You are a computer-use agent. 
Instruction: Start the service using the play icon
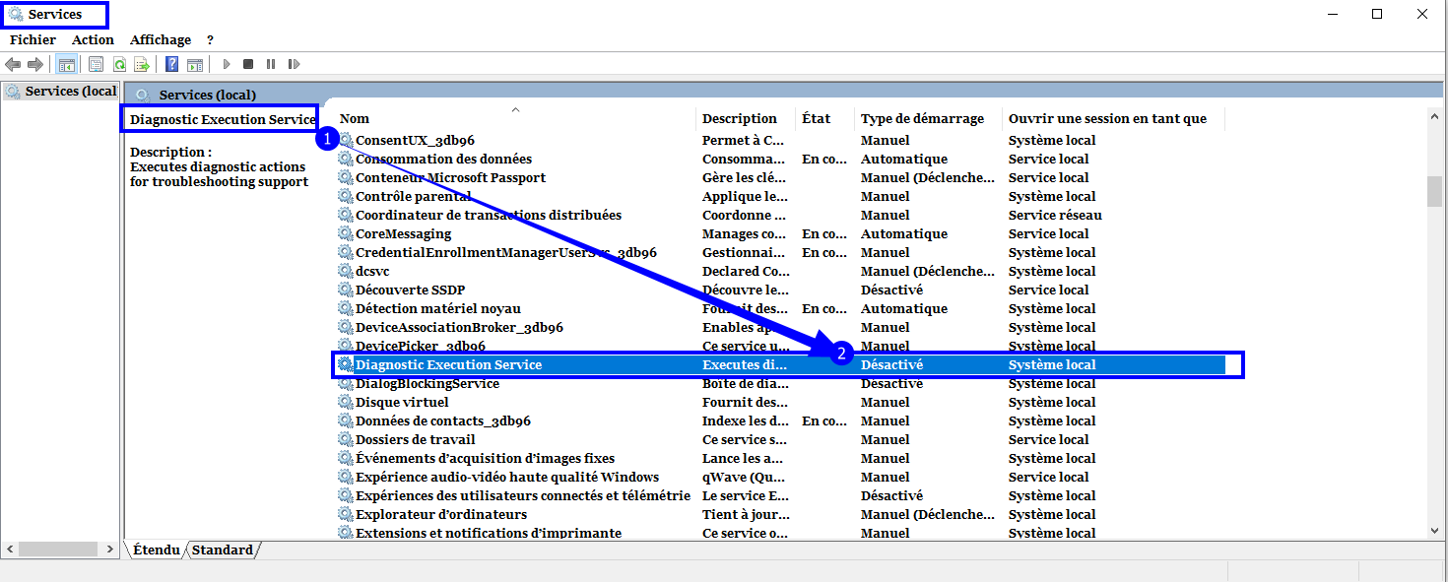click(x=226, y=64)
